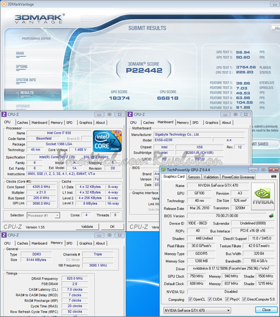The image size is (280, 317).
Task: Click the 3DMark score P22442
Action: pyautogui.click(x=144, y=70)
